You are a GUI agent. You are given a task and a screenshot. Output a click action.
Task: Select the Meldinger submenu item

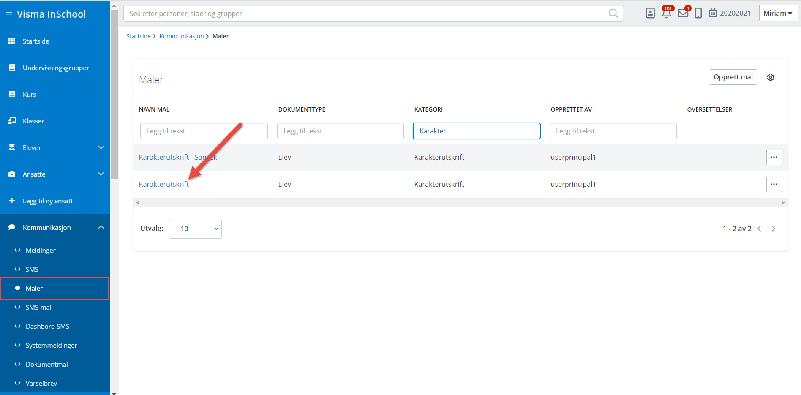[41, 250]
